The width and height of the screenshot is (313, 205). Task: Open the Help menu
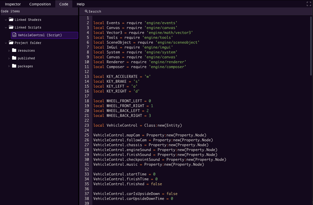click(81, 4)
